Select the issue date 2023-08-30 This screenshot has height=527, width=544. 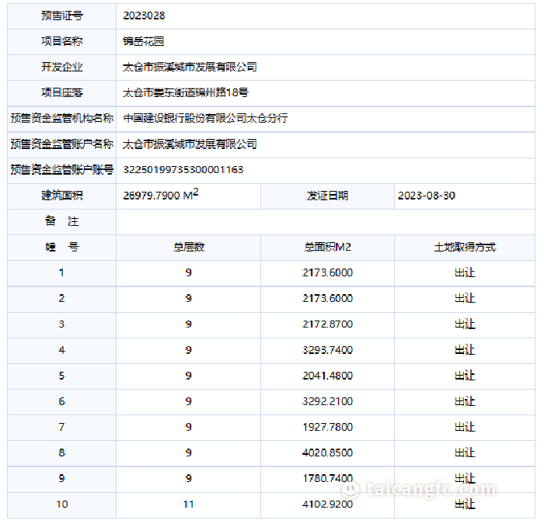click(x=426, y=196)
